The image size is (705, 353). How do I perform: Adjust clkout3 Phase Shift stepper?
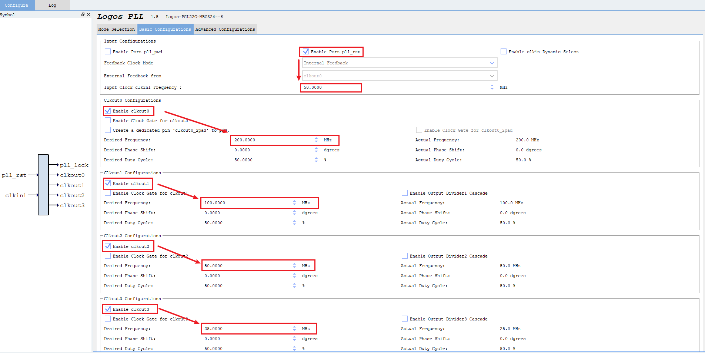[294, 339]
